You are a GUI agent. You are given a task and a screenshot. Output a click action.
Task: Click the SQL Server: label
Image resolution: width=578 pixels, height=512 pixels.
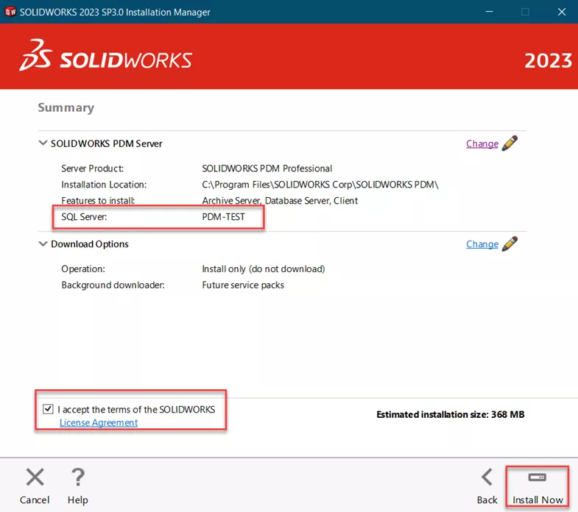point(84,216)
